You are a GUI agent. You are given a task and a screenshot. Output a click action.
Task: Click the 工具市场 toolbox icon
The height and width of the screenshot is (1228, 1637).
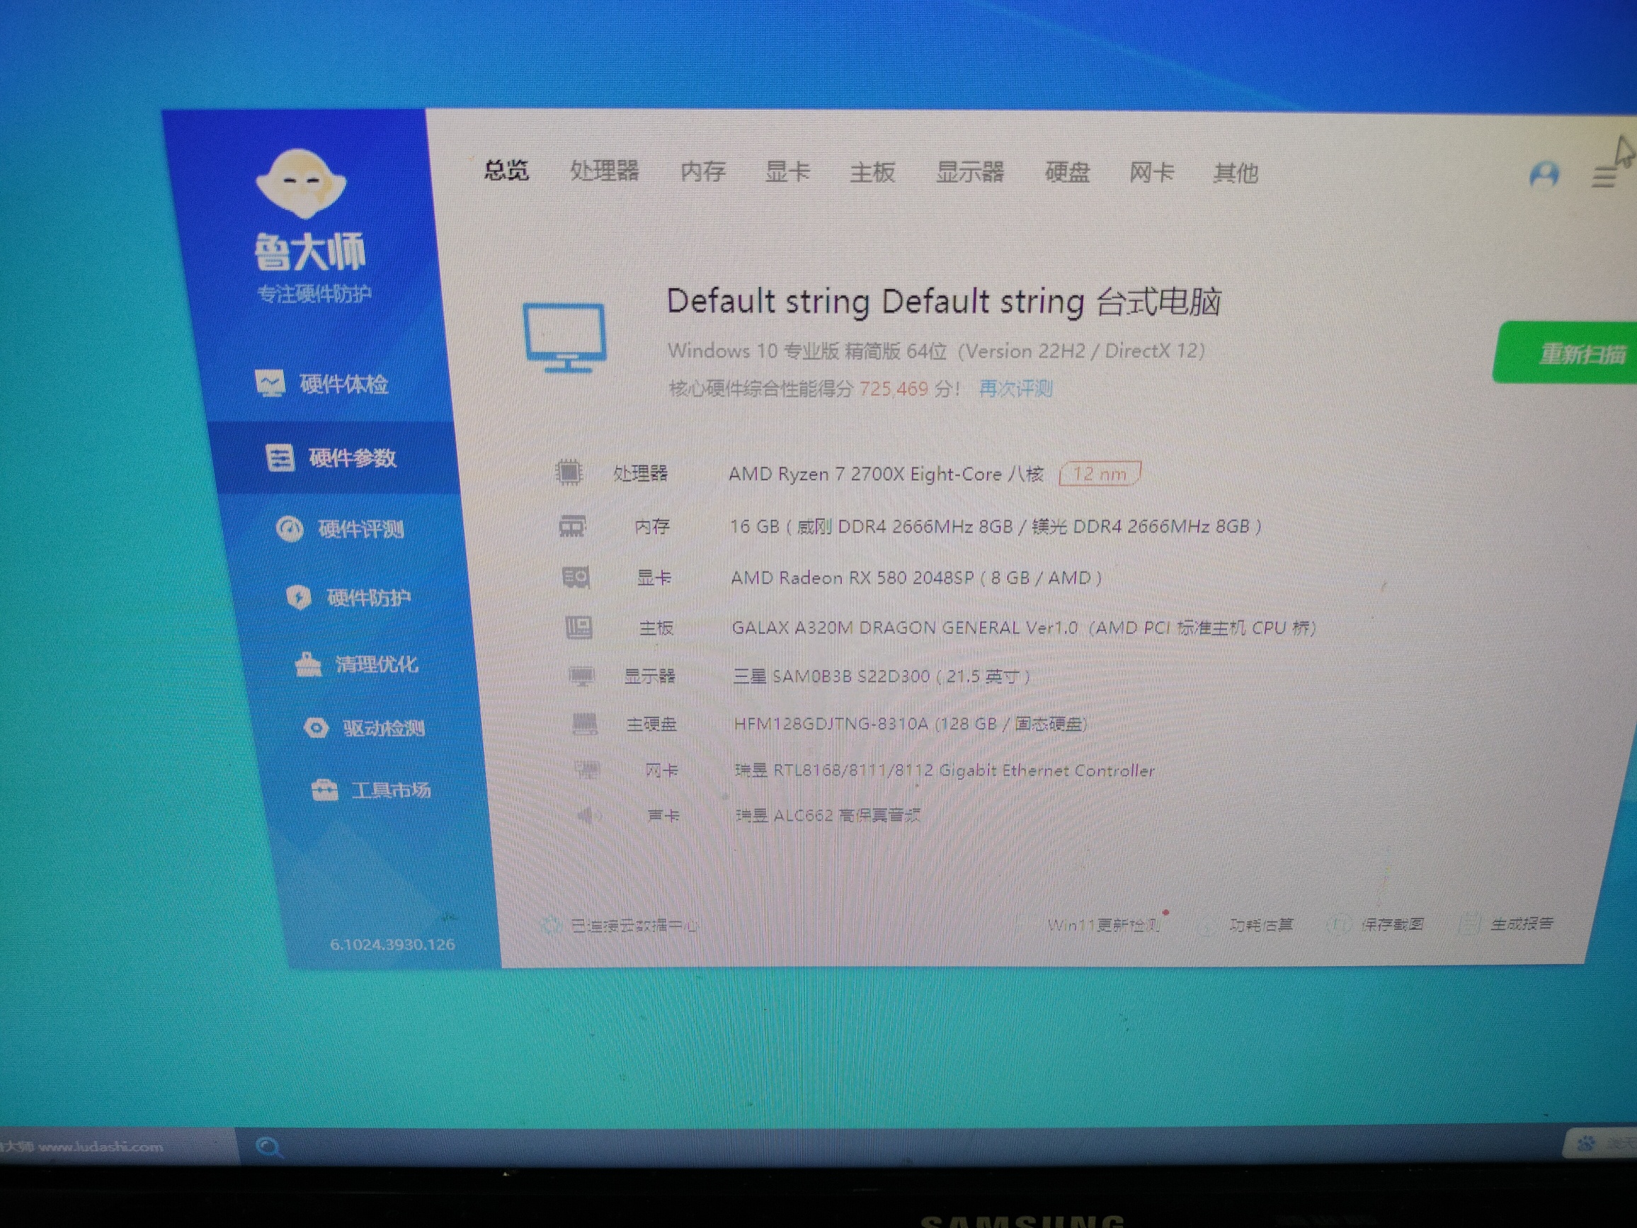(x=324, y=791)
